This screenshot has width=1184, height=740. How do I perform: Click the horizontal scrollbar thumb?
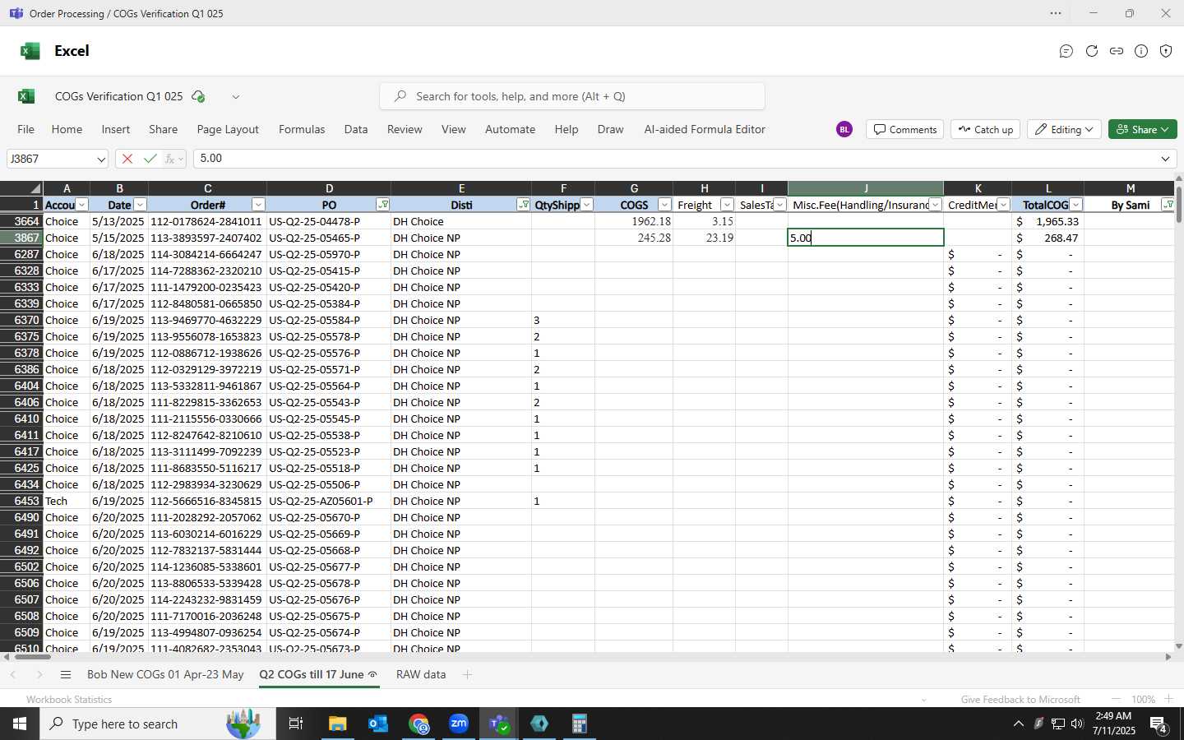[x=33, y=656]
